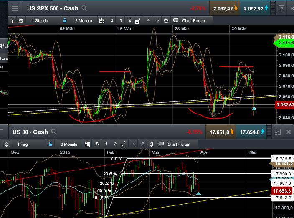Open the hamburger menu of US 30 chart
This screenshot has width=294, height=218.
point(2,132)
